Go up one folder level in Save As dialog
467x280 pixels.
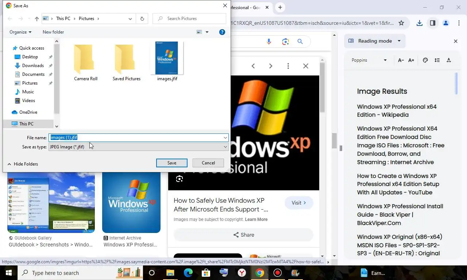click(37, 19)
